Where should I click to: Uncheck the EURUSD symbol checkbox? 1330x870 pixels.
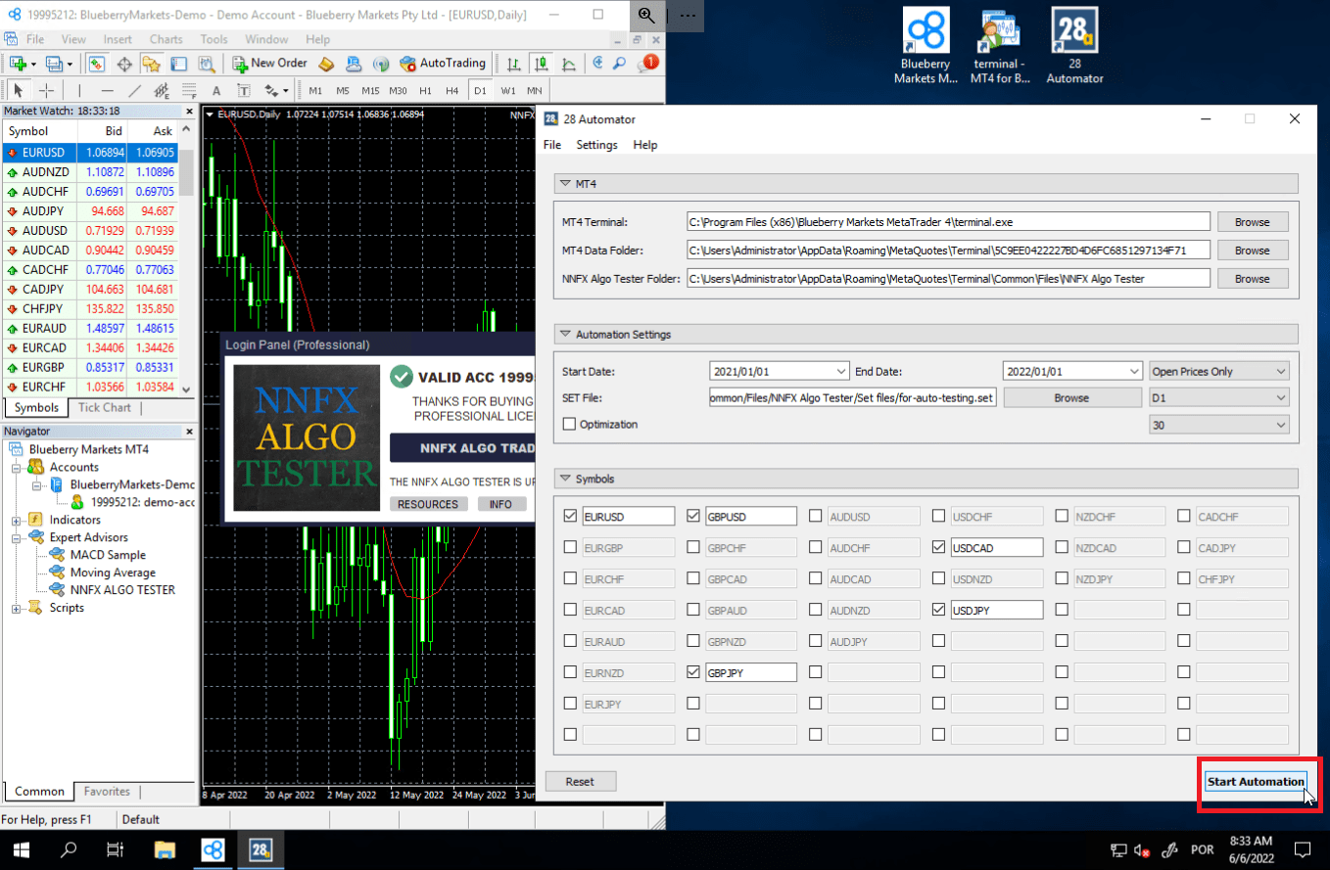[571, 516]
